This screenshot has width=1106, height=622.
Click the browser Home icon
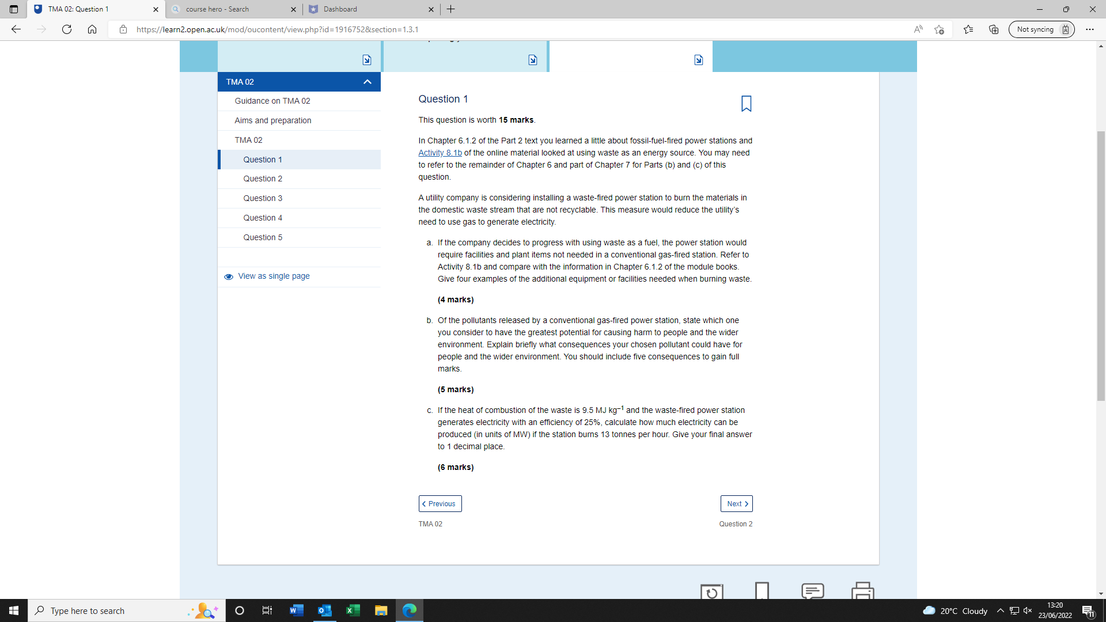pos(92,29)
